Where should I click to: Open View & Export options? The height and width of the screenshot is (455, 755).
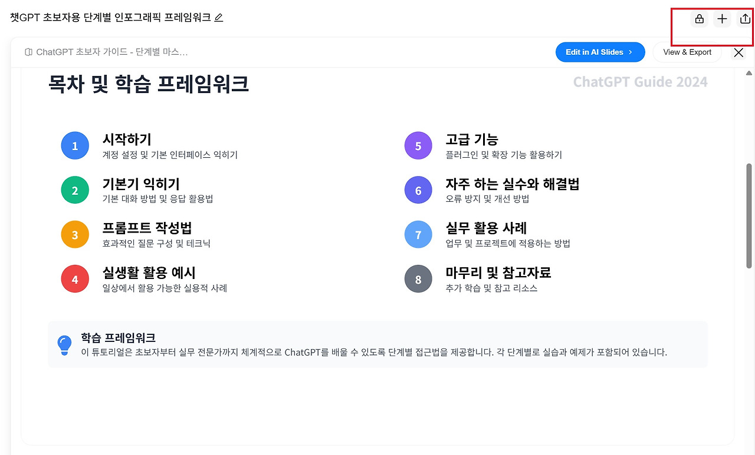coord(687,52)
